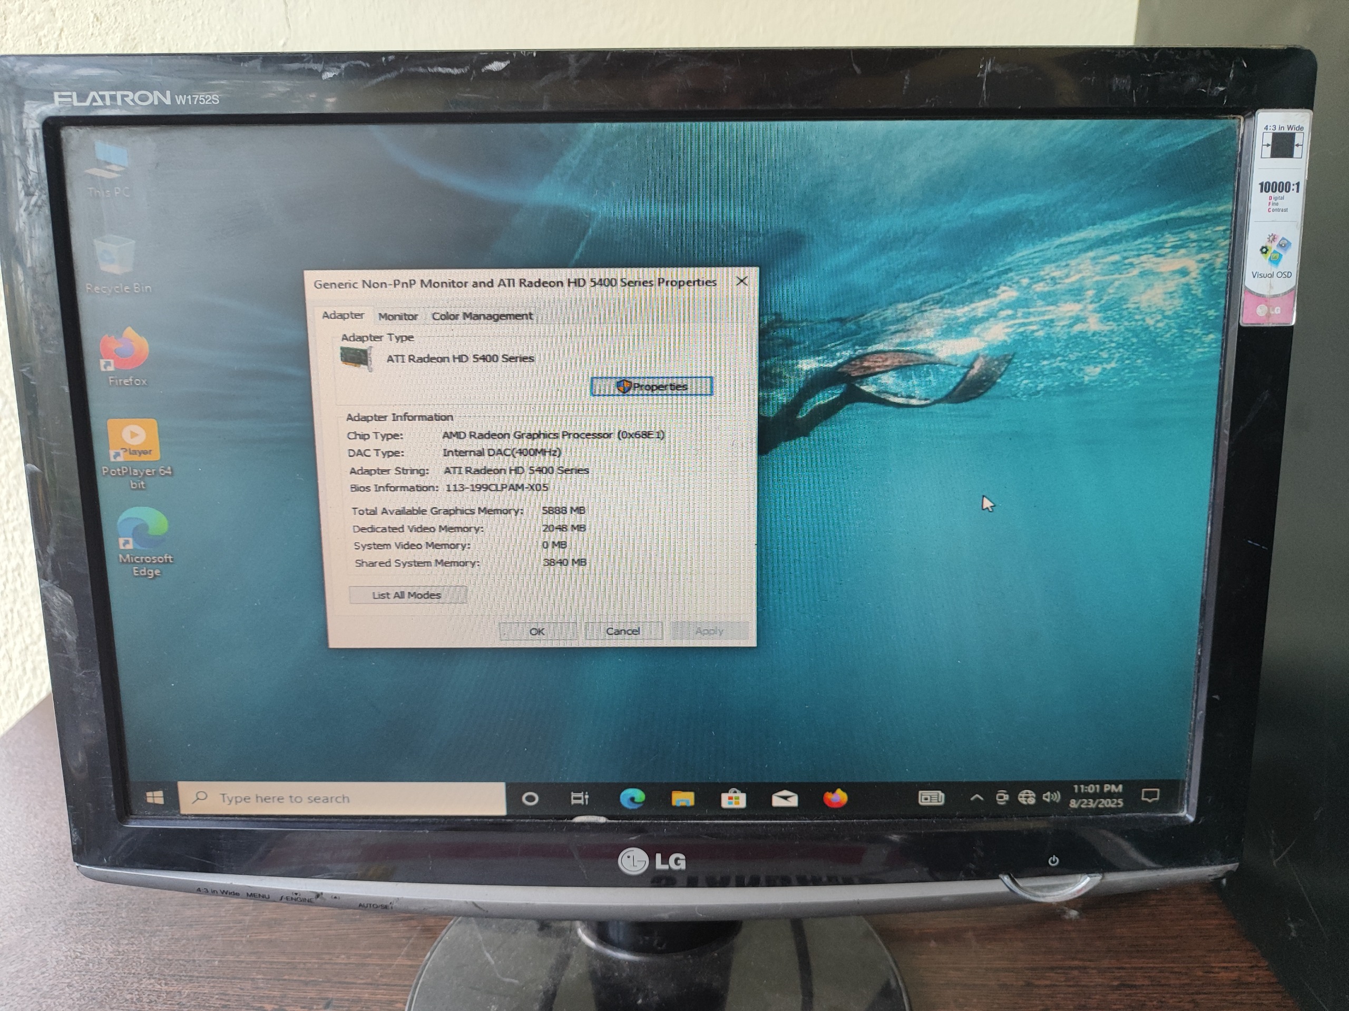This screenshot has width=1349, height=1011.
Task: Open the volume speaker tray icon
Action: click(x=1051, y=797)
